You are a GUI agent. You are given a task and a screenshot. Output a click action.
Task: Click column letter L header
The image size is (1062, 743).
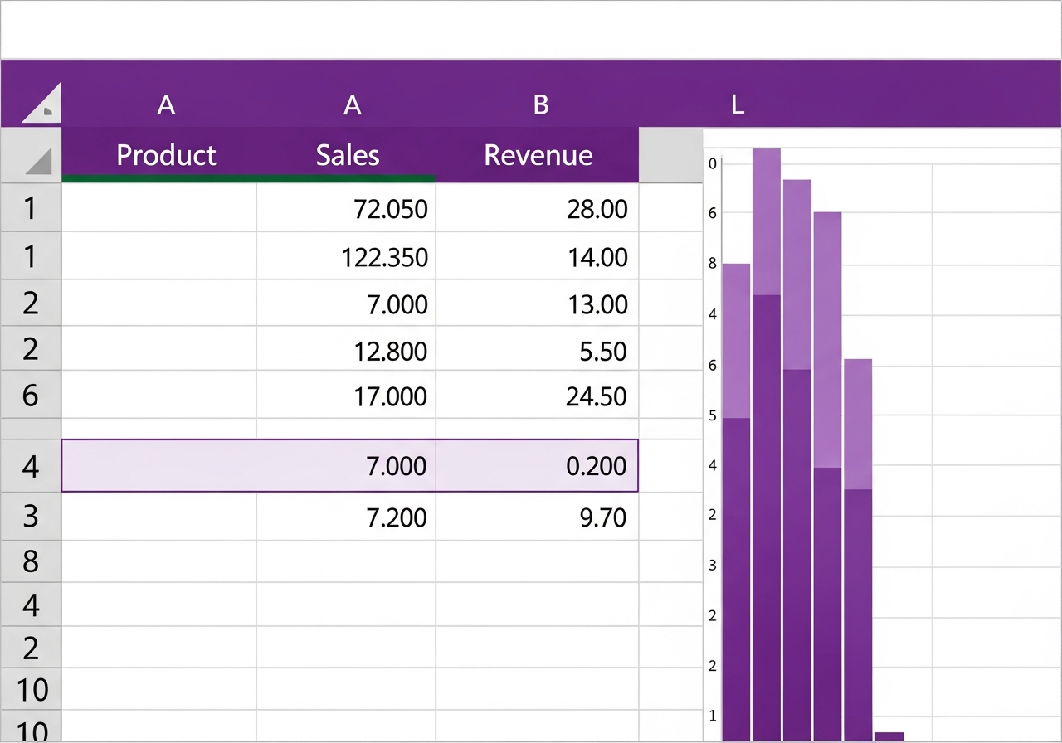(x=738, y=104)
